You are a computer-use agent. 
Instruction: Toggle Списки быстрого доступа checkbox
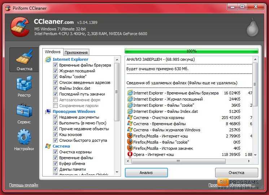tap(55, 140)
